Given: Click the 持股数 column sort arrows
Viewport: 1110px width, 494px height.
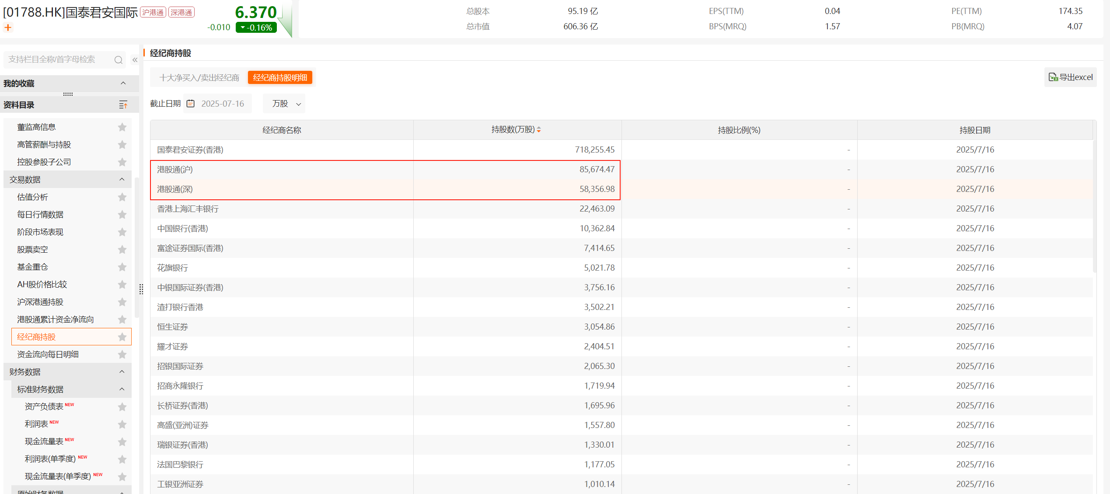Looking at the screenshot, I should click(539, 129).
